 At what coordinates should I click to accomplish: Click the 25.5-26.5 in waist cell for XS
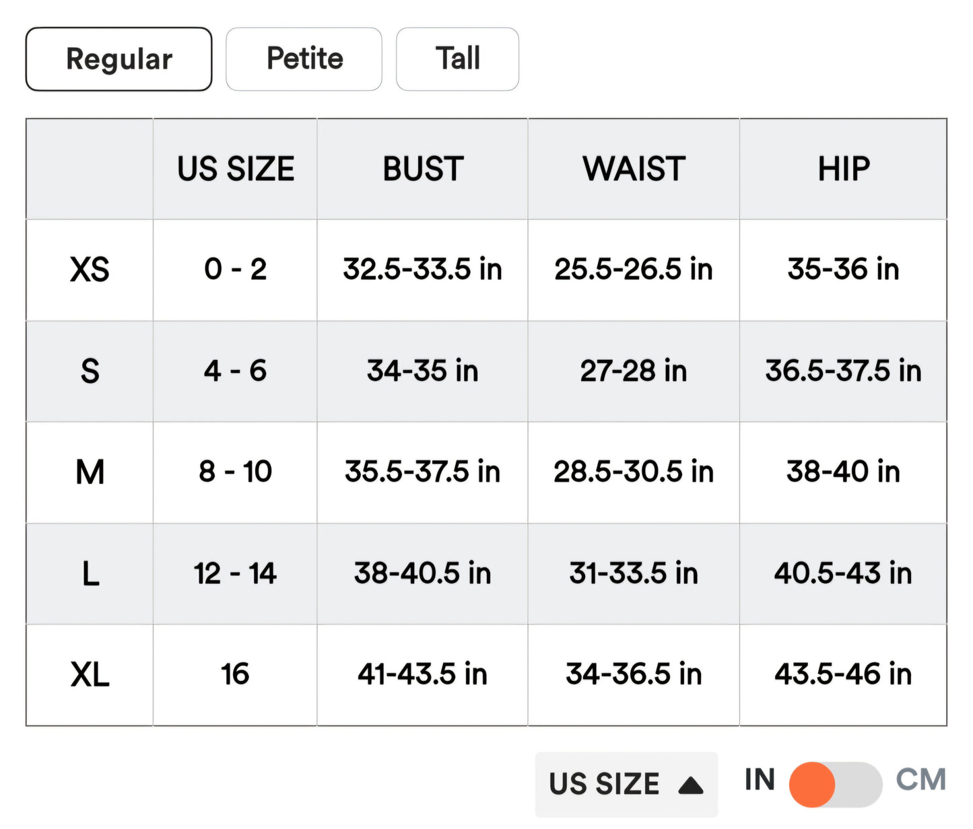click(634, 270)
